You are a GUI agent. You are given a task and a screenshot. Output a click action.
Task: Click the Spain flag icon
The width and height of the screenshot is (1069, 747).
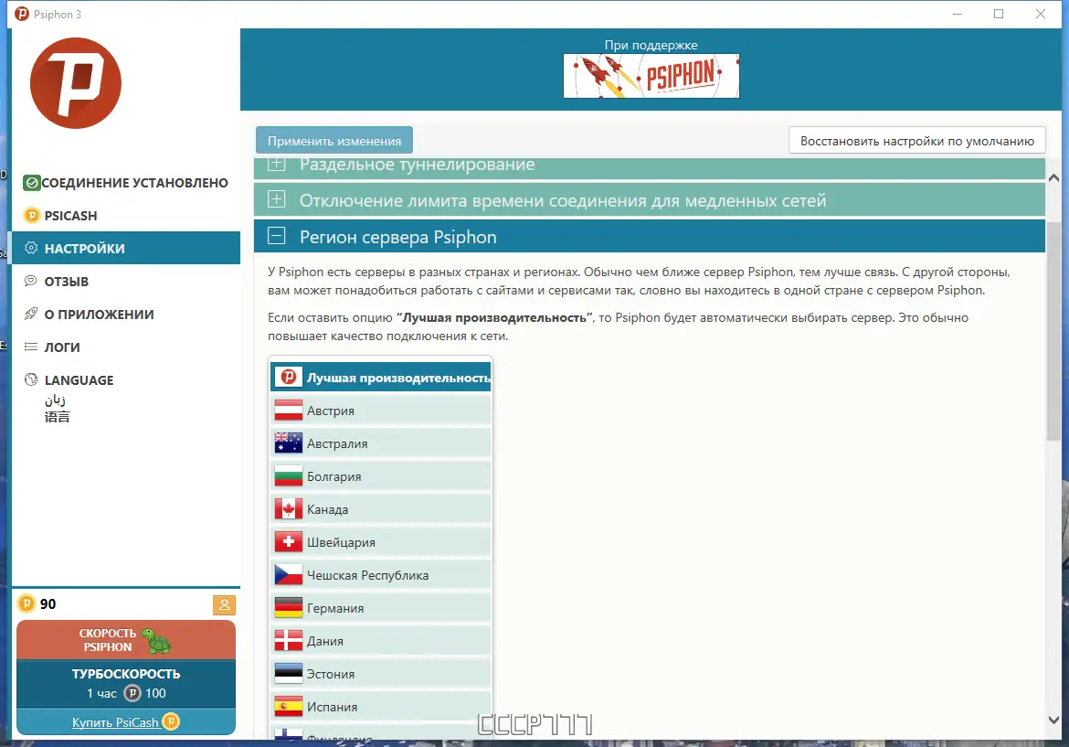pyautogui.click(x=289, y=707)
